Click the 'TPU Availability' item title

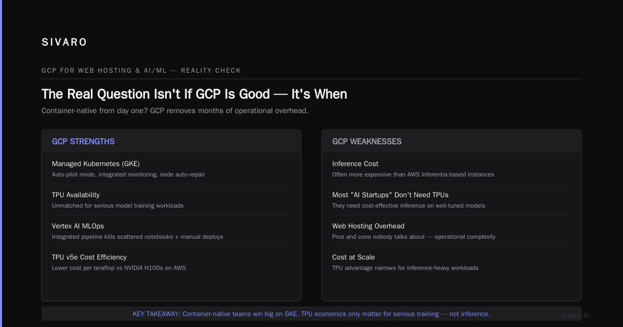click(76, 195)
